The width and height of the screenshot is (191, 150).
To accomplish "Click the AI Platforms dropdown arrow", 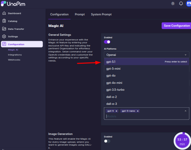I will click(x=186, y=55).
